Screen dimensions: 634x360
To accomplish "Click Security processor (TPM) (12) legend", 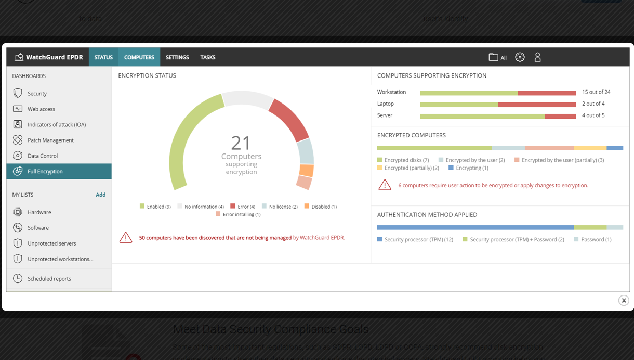I will 415,240.
